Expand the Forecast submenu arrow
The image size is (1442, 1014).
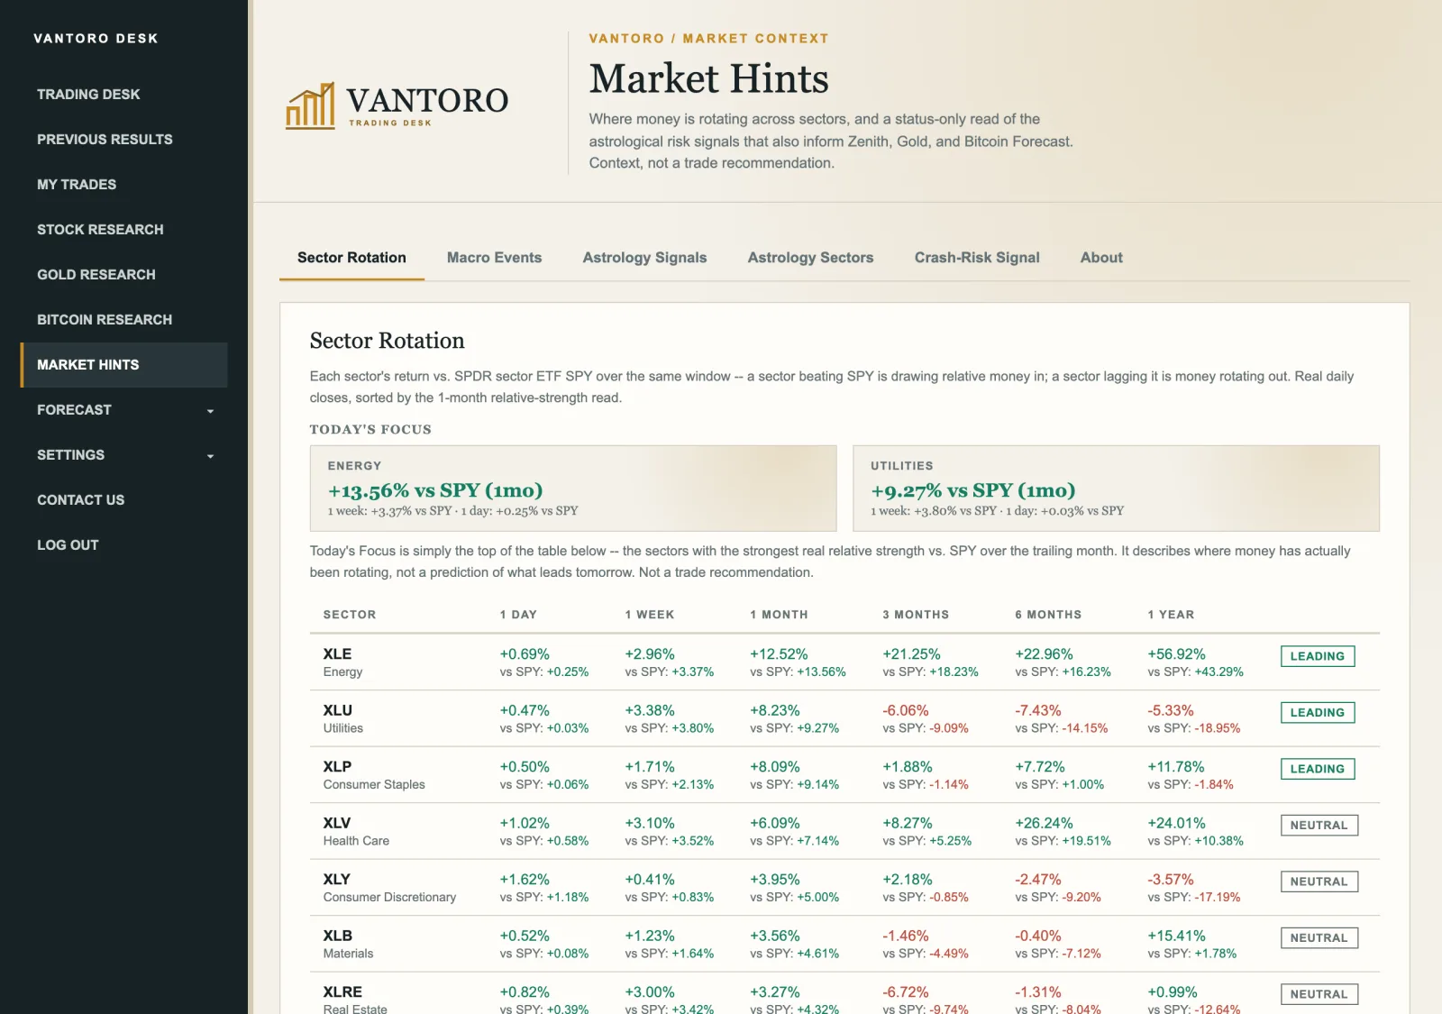[x=210, y=411]
